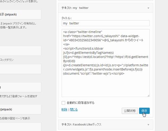Enable the 自動的に段落追加する checkbox
The image size is (168, 131).
[x=64, y=103]
